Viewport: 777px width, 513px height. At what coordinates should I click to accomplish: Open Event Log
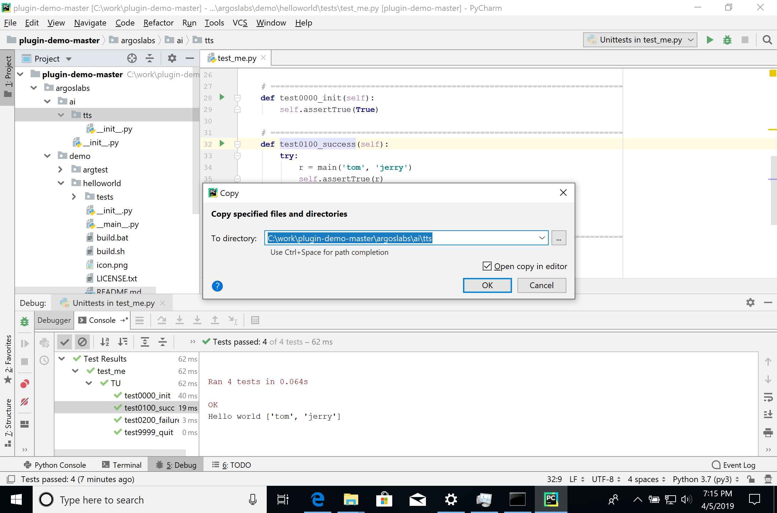point(733,465)
